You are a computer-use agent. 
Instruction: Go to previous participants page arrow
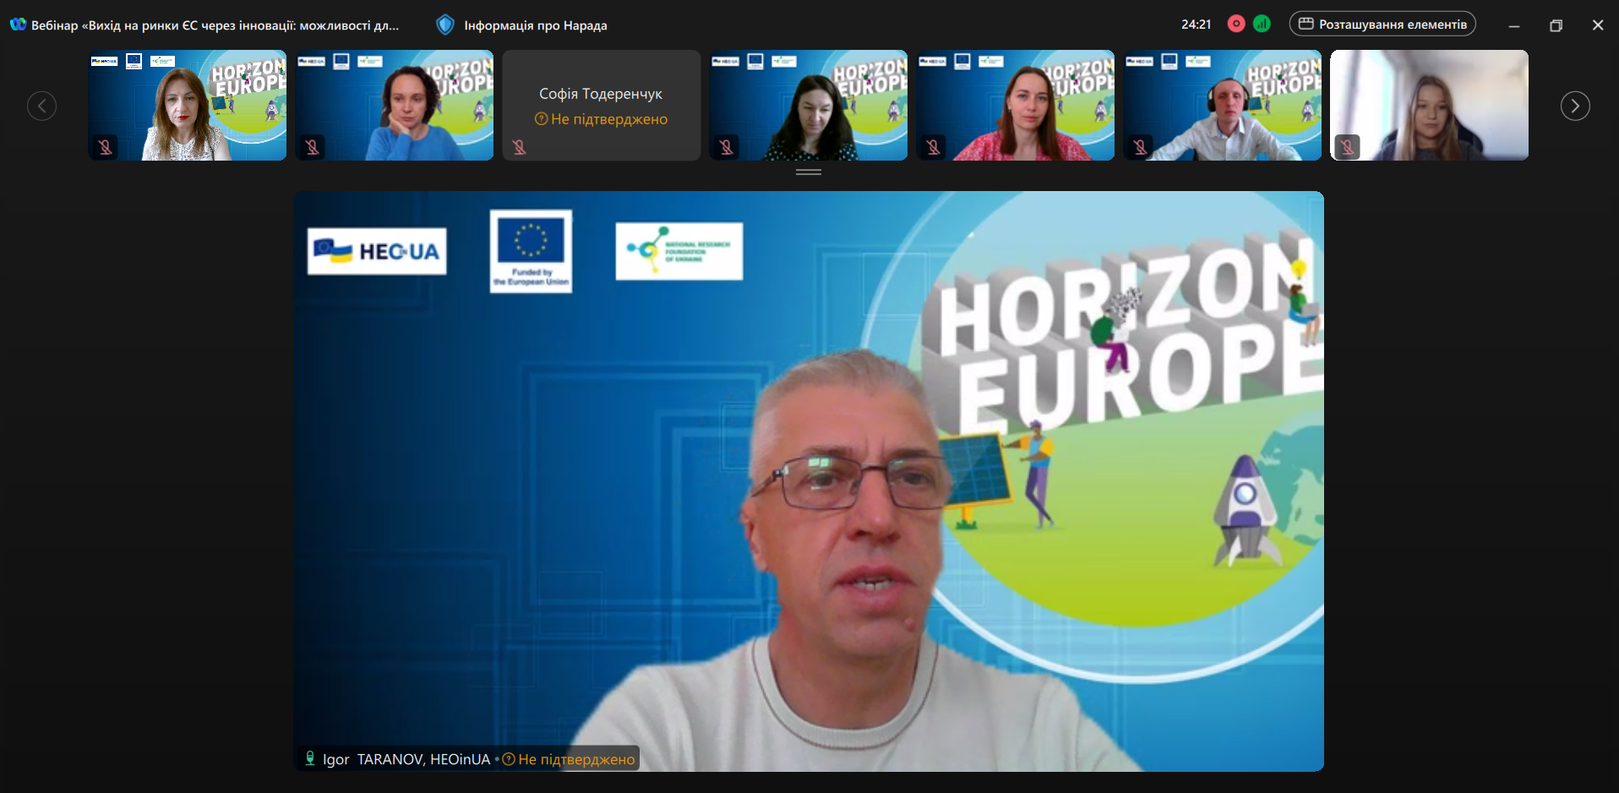[x=41, y=106]
